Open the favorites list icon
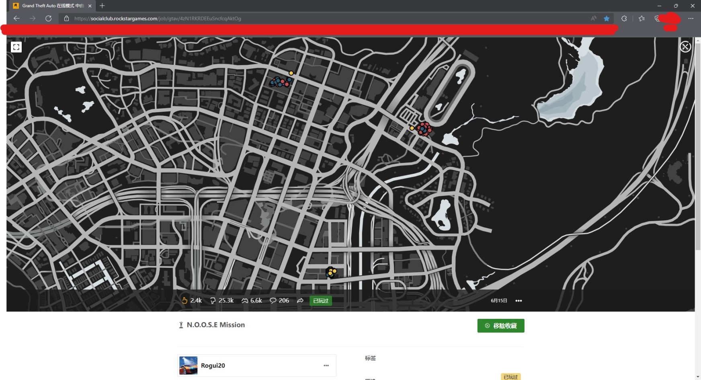 pyautogui.click(x=642, y=18)
